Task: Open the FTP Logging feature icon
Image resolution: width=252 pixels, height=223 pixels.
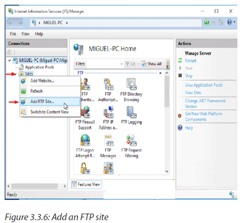Action: (x=131, y=116)
